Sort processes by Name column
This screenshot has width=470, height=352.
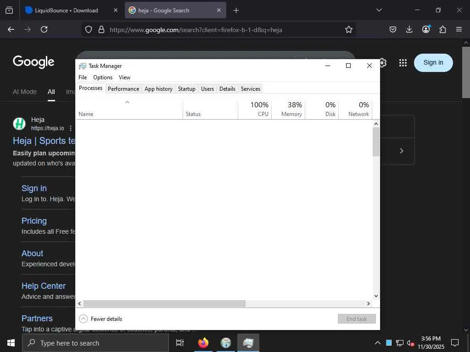tap(129, 109)
